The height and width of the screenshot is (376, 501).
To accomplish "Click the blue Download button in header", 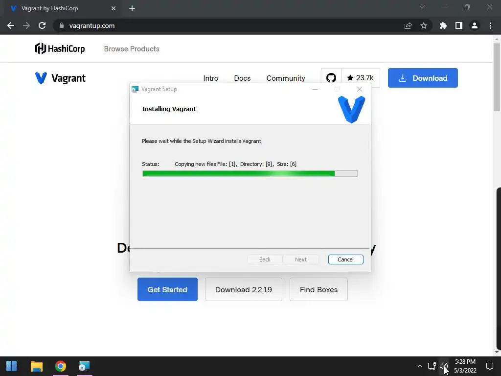I will (x=423, y=78).
